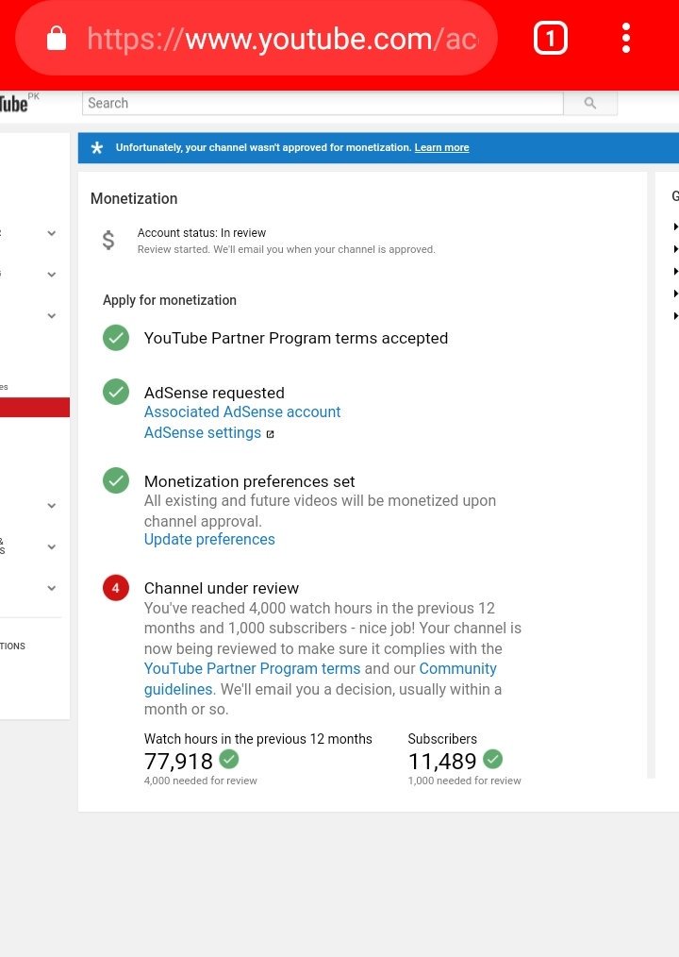Click Update preferences link
This screenshot has height=957, width=679.
(209, 540)
